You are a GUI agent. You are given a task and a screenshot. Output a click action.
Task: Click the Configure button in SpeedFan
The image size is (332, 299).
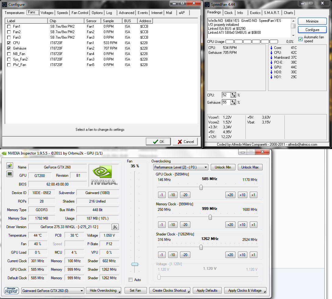click(x=312, y=30)
